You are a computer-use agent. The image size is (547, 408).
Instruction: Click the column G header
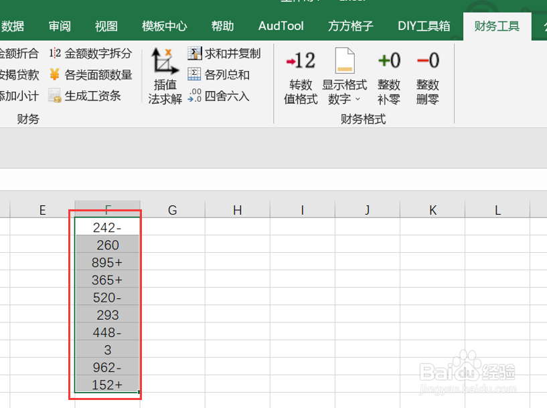(172, 209)
